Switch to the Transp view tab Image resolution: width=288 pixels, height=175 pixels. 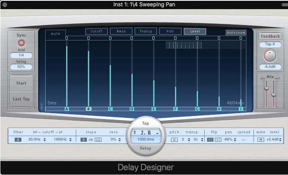point(146,31)
